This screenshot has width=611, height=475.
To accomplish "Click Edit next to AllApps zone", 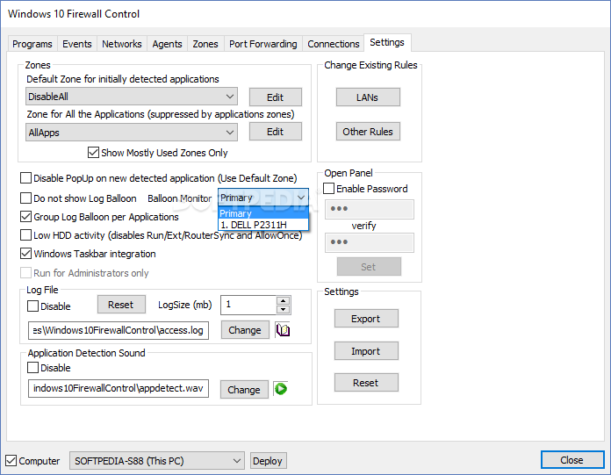I will point(276,132).
